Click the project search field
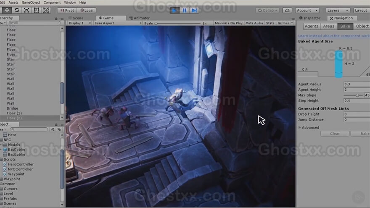The image size is (370, 208). [x=29, y=129]
